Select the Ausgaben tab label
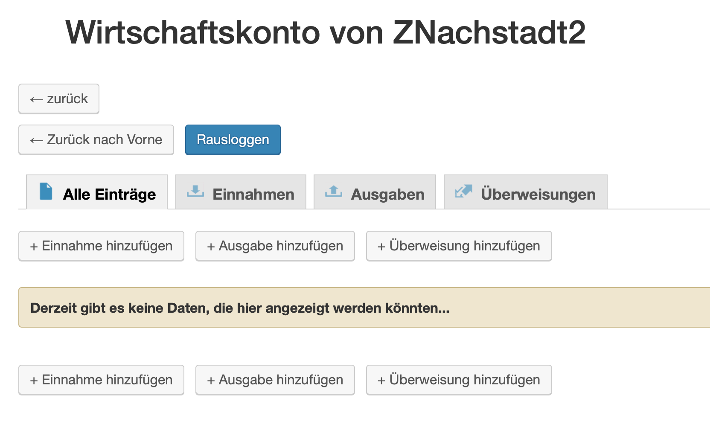 (387, 195)
